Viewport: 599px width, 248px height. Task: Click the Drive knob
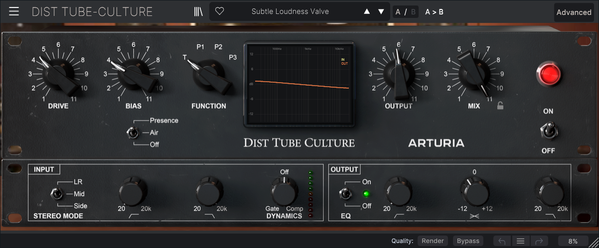tap(59, 75)
